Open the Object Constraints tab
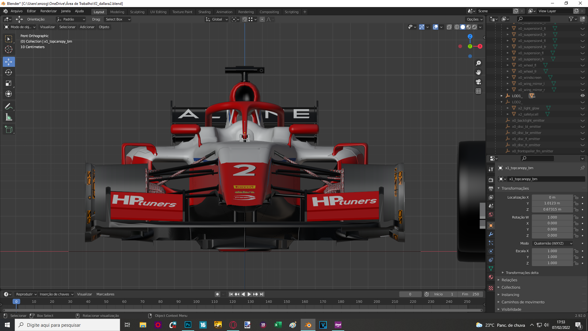 tap(491, 260)
